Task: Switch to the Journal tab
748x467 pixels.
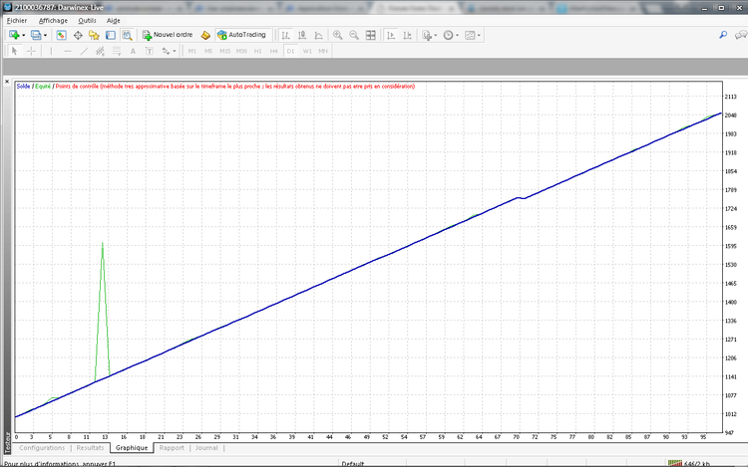Action: (x=206, y=448)
